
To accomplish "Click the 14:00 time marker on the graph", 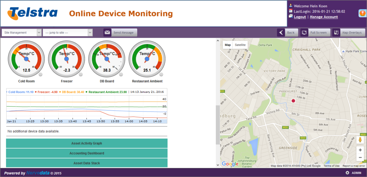I will tap(129, 122).
